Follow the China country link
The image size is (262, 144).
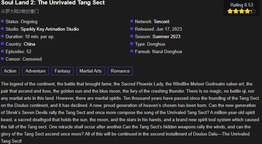point(29,44)
